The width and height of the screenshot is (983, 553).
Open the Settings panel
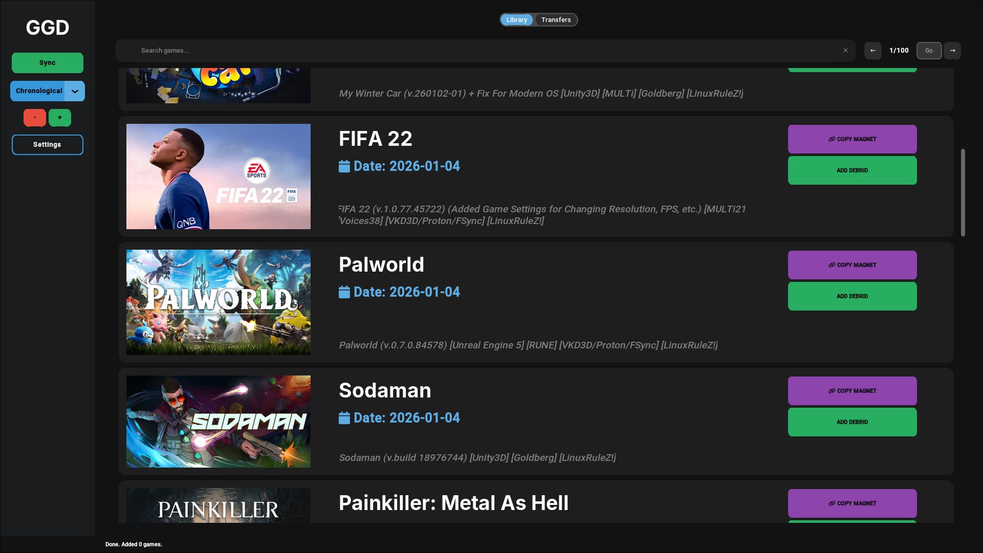[x=47, y=145]
